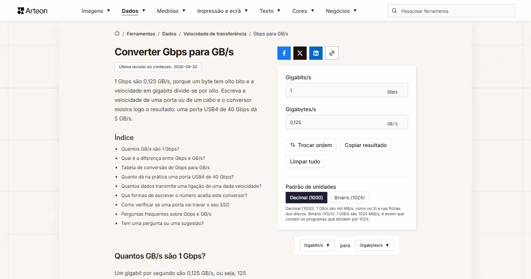This screenshot has width=531, height=279.
Task: Expand the Negócios menu
Action: pyautogui.click(x=341, y=11)
